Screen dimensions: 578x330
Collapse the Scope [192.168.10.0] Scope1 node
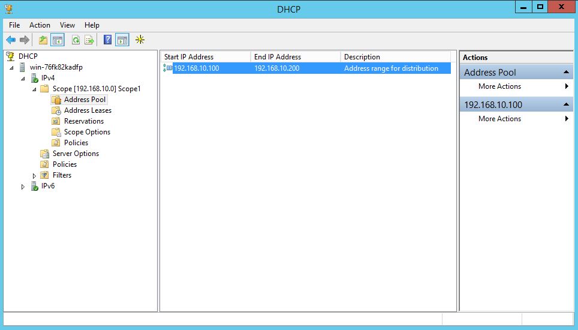tap(34, 89)
